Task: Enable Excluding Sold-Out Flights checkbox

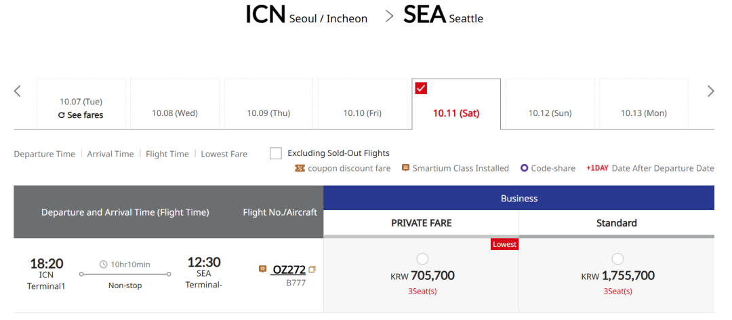Action: 276,153
